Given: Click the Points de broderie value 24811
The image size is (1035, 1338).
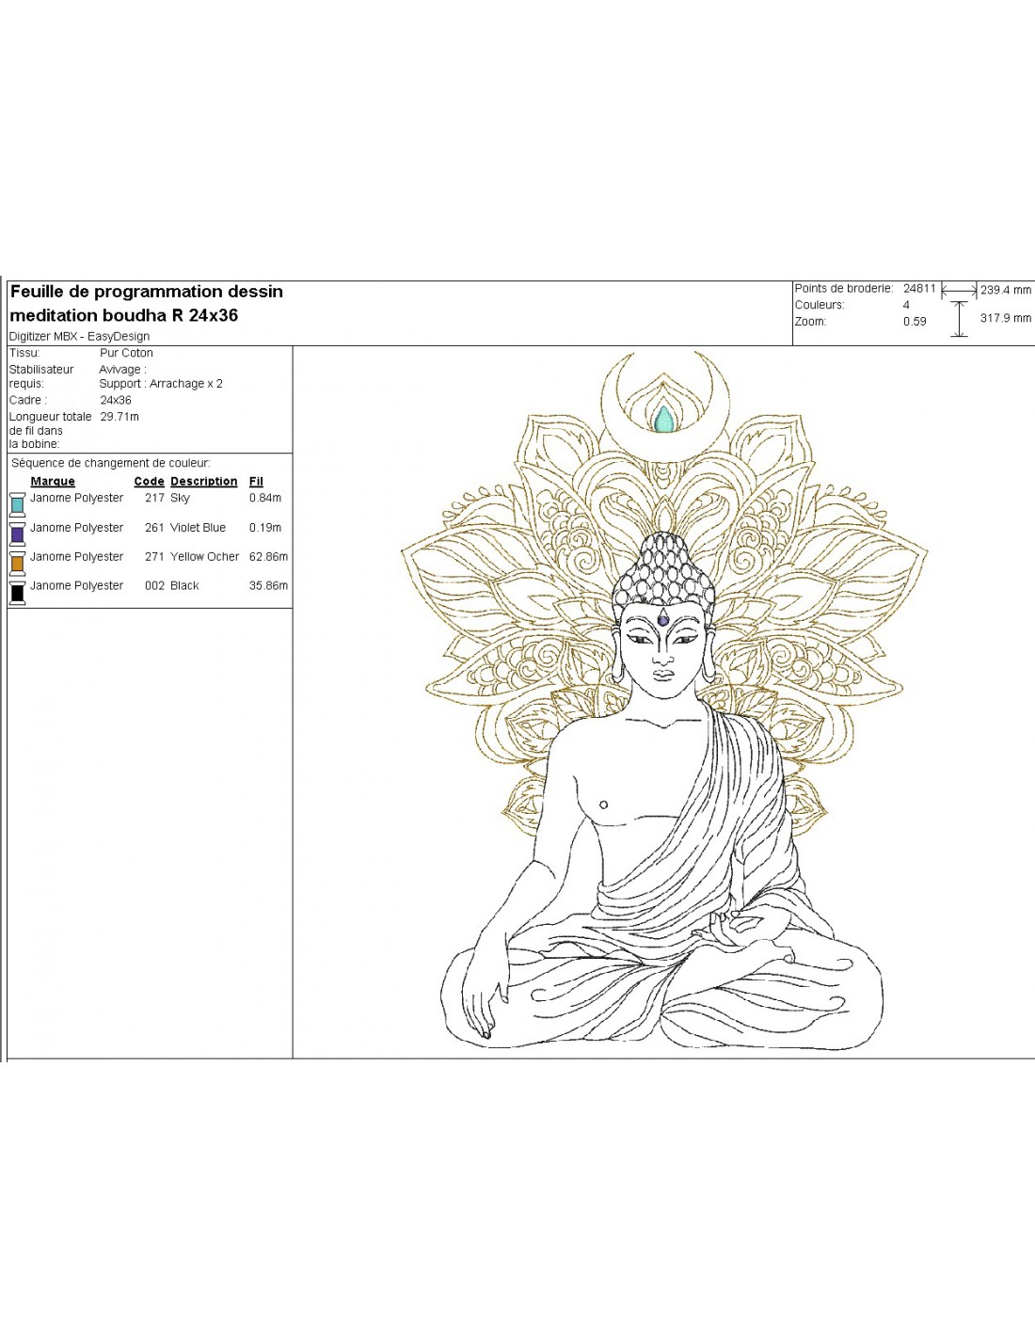Looking at the screenshot, I should (919, 289).
